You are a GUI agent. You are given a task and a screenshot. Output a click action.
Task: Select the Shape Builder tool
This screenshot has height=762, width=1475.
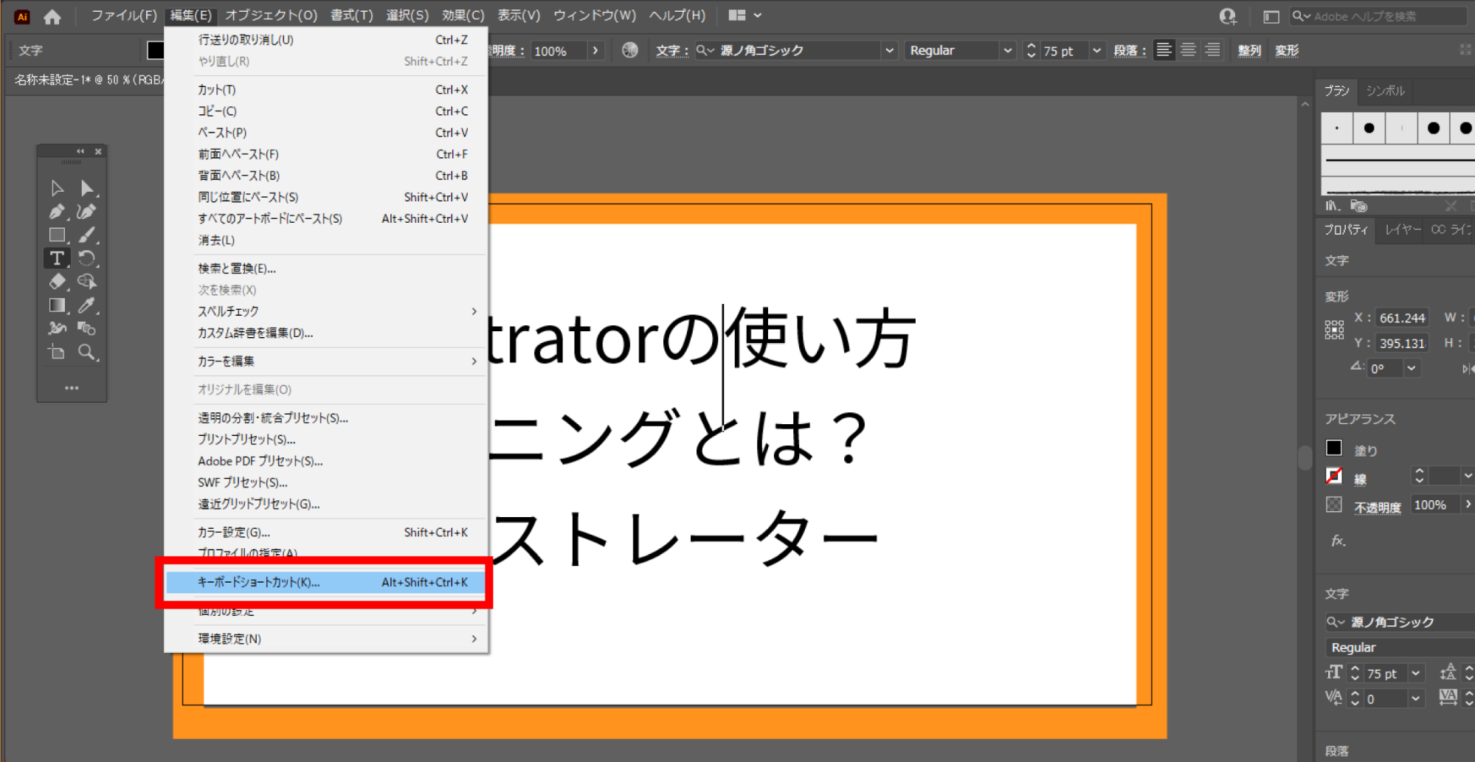(87, 282)
